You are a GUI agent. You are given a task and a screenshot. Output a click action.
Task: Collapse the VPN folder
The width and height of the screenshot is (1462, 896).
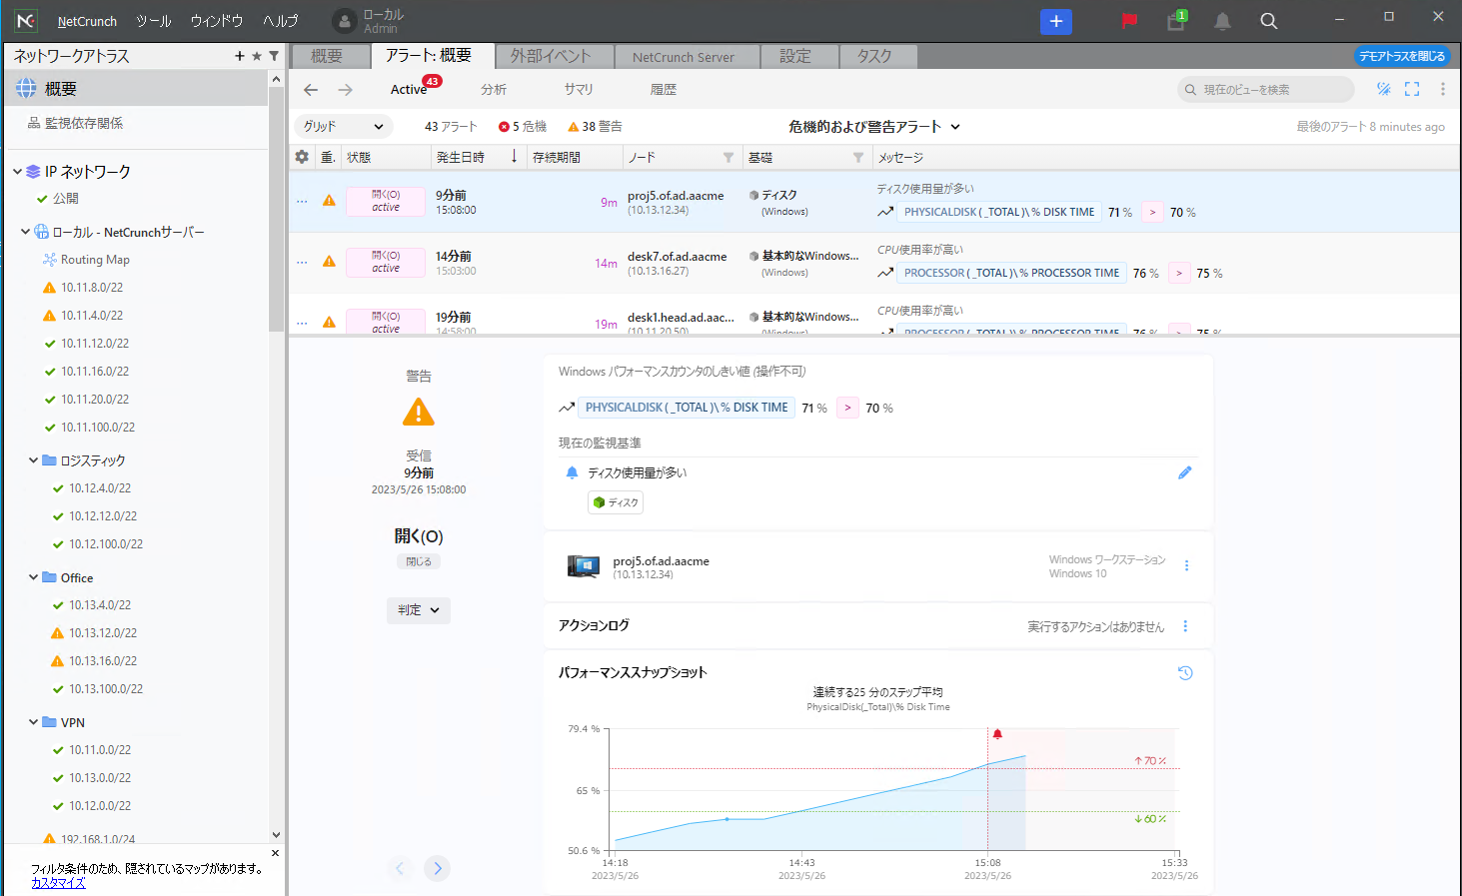coord(34,722)
